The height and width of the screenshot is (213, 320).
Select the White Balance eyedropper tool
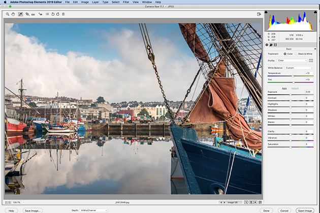20,14
